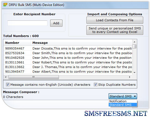Click the horizontal scrollbar thumb
Image resolution: width=150 pixels, height=117 pixels.
34,77
